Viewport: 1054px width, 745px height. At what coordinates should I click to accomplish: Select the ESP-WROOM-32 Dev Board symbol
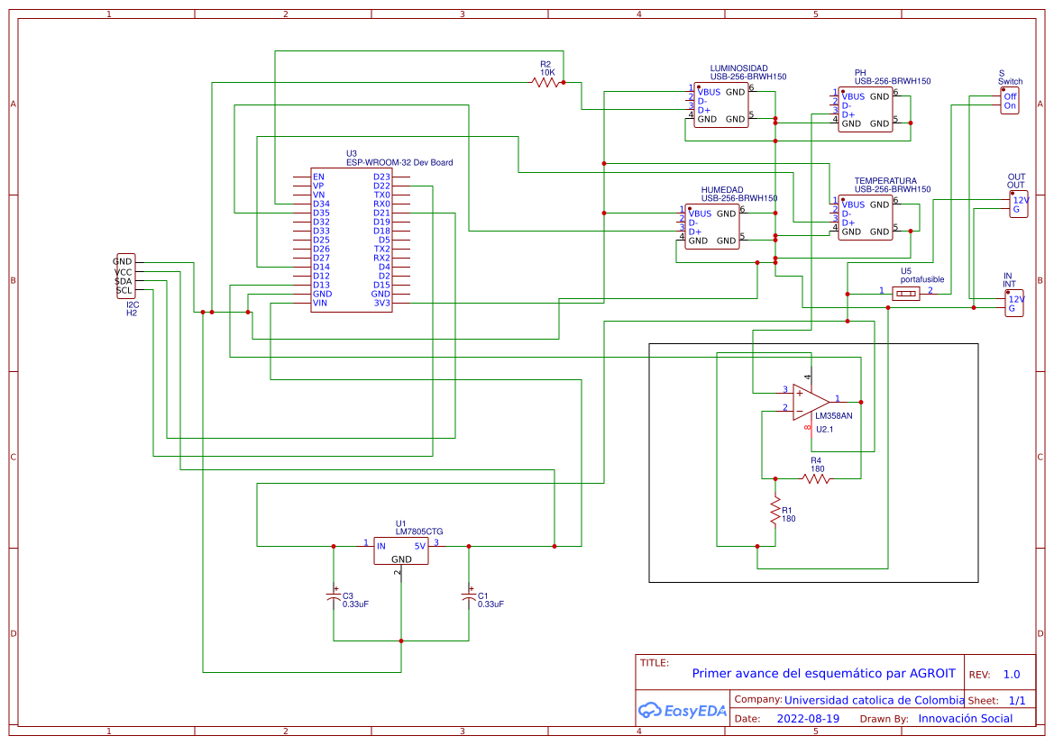pyautogui.click(x=352, y=239)
